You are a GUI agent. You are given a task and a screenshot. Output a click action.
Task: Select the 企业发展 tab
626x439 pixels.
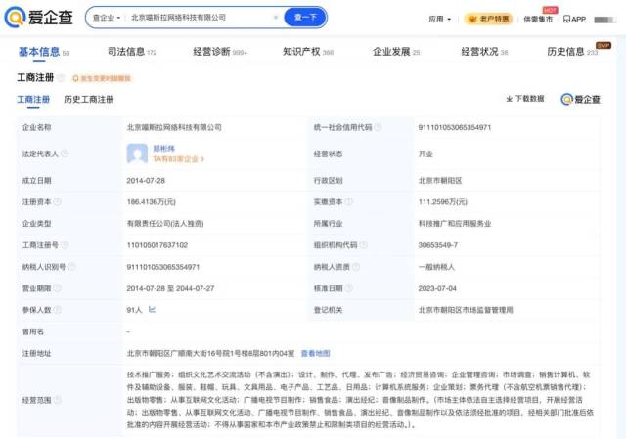pos(396,52)
